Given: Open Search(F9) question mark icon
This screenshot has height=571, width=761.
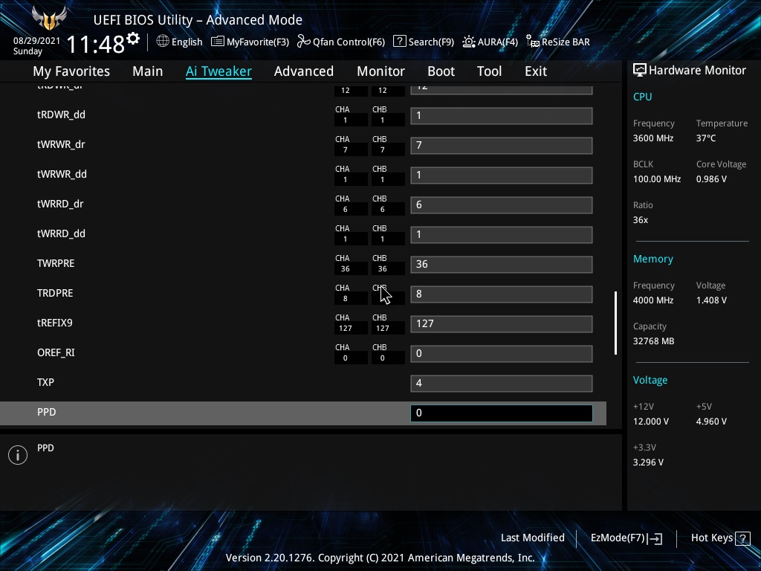Looking at the screenshot, I should (399, 42).
